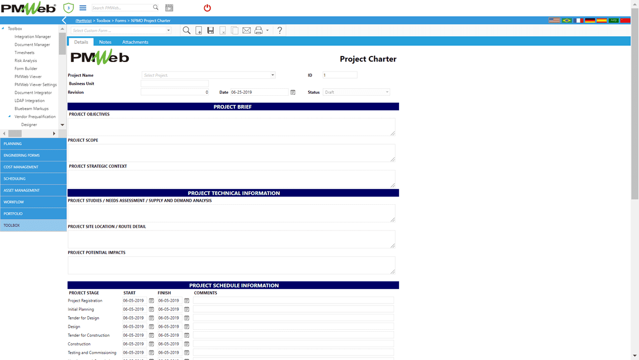
Task: Click the Project Scope text area
Action: pyautogui.click(x=231, y=153)
